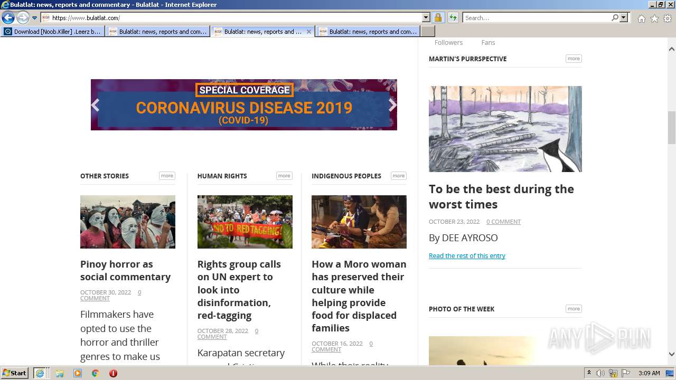Open File Explorer from the taskbar
Screen dimensions: 676x380
click(60, 373)
